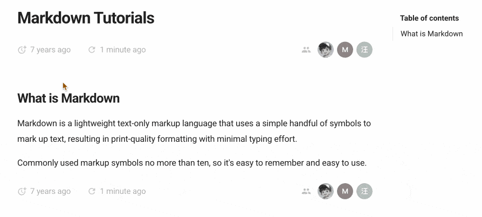
Task: Click the "What is Markdown" section heading
Action: pos(68,98)
